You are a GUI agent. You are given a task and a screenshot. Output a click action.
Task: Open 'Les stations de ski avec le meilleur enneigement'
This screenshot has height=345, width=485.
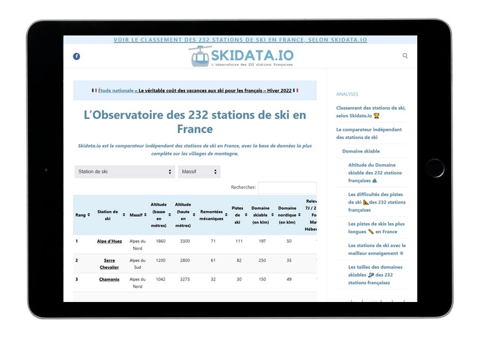pyautogui.click(x=377, y=250)
